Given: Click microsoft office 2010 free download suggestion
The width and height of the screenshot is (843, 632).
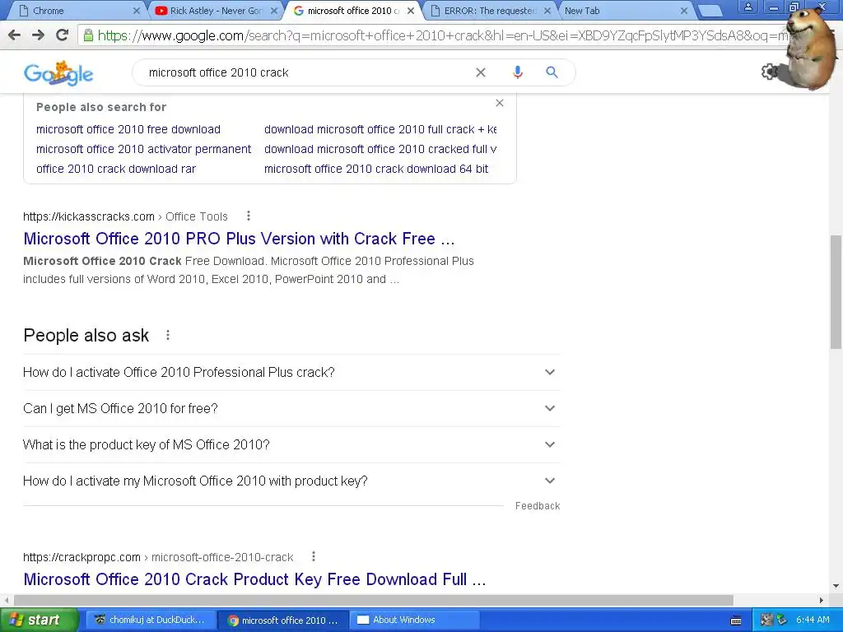Looking at the screenshot, I should click(x=128, y=129).
